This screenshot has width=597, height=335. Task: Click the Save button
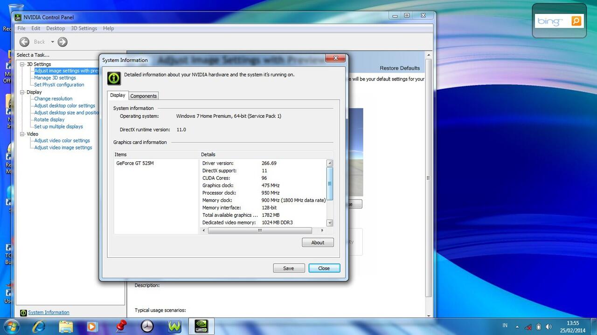coord(289,268)
